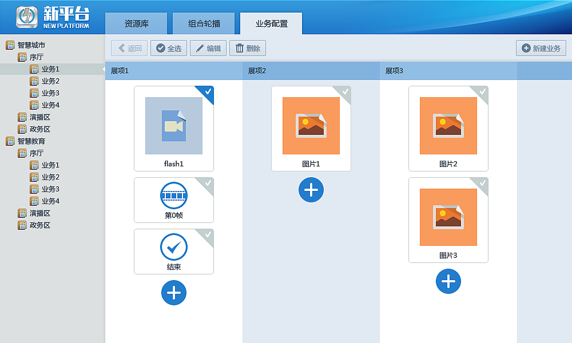Screen dimensions: 572x343
Task: Toggle the selection corner on 图片1
Action: tap(345, 90)
